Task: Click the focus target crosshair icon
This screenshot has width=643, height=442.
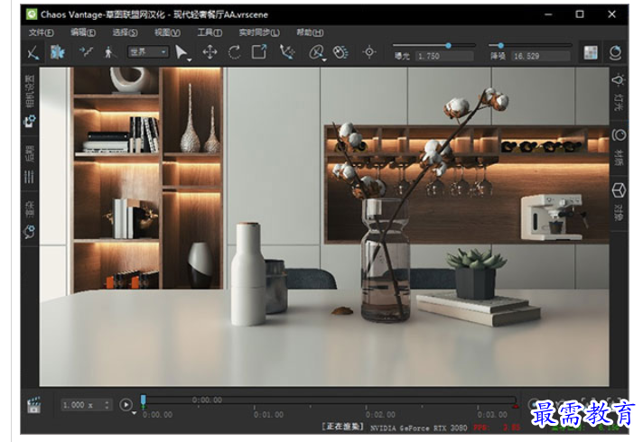Action: (369, 52)
